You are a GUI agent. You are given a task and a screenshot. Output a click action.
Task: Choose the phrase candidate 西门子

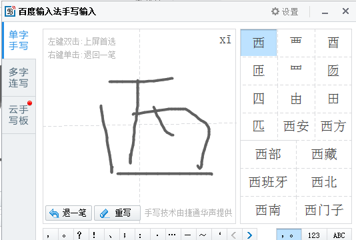(x=324, y=210)
